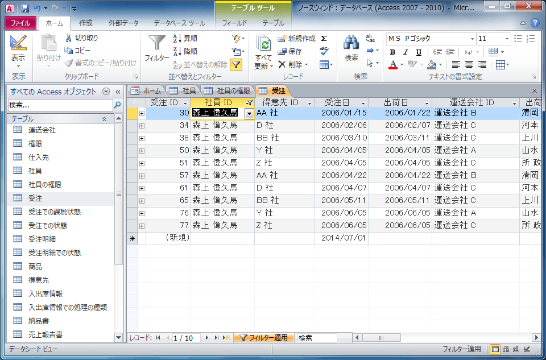The height and width of the screenshot is (360, 546).
Task: Click the bullets list icon
Action: pos(518,38)
